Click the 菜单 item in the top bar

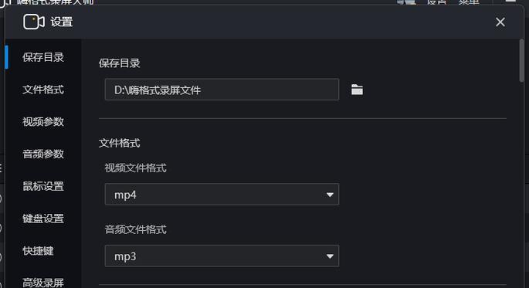(469, 2)
